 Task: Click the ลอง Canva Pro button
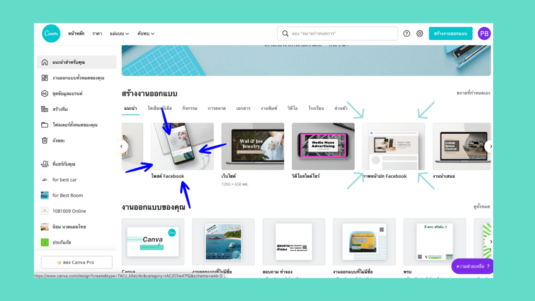[x=77, y=262]
